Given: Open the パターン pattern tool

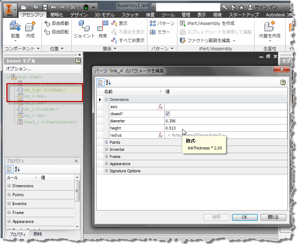Looking at the screenshot, I should point(162,23).
